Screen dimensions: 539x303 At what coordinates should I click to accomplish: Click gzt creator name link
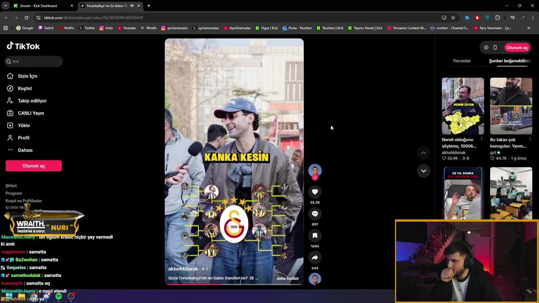(x=493, y=153)
